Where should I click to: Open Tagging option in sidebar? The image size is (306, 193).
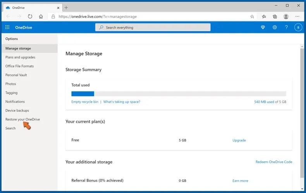coord(11,93)
